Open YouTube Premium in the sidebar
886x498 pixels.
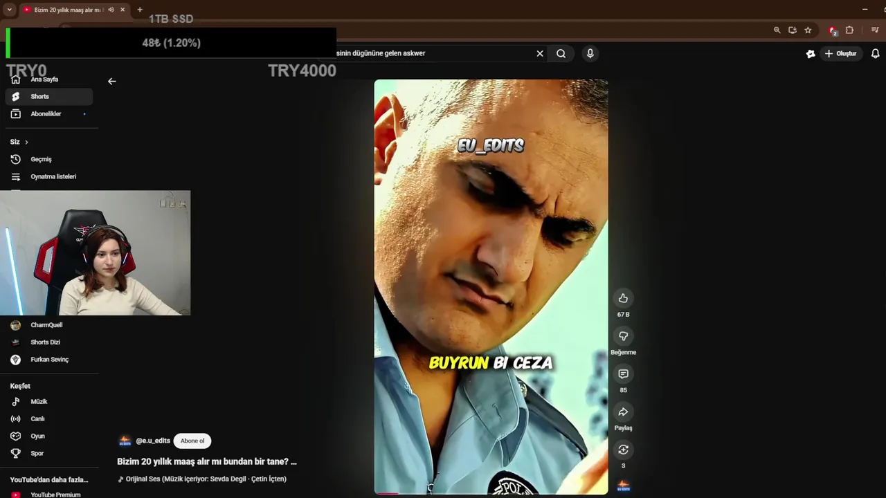48,495
